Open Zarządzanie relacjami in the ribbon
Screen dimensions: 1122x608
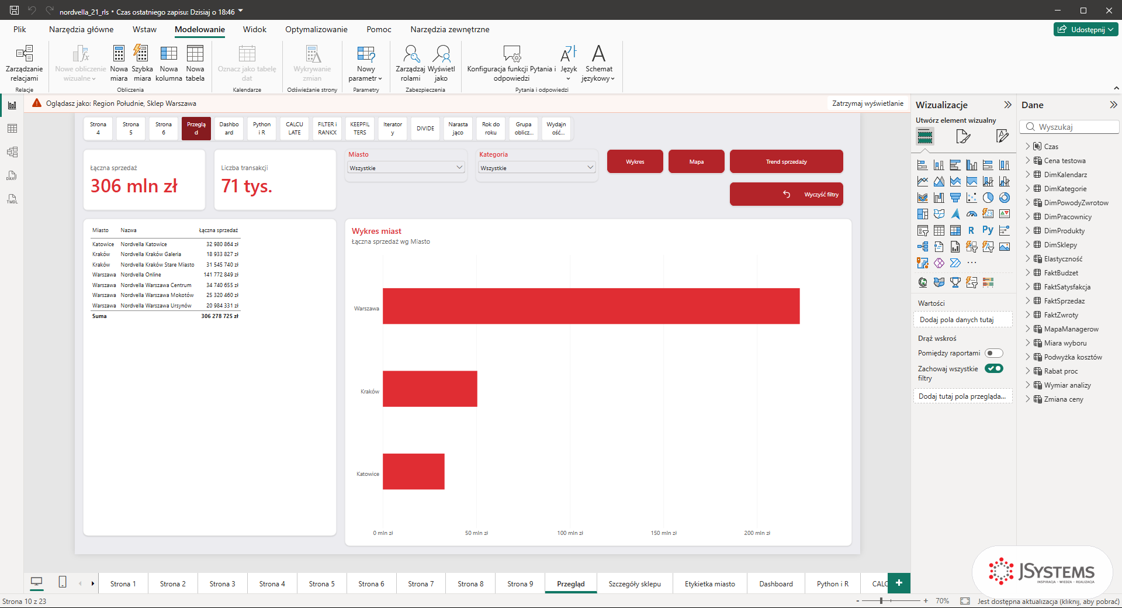(24, 63)
